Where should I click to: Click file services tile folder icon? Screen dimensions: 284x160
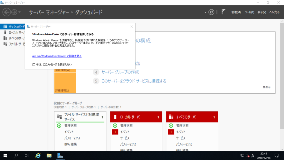(x=59, y=117)
